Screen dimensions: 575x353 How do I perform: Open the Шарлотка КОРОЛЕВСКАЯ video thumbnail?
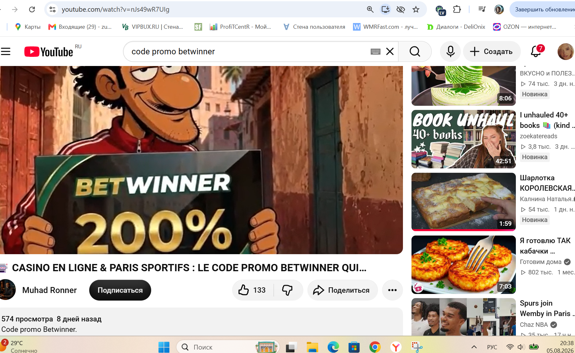tap(464, 202)
